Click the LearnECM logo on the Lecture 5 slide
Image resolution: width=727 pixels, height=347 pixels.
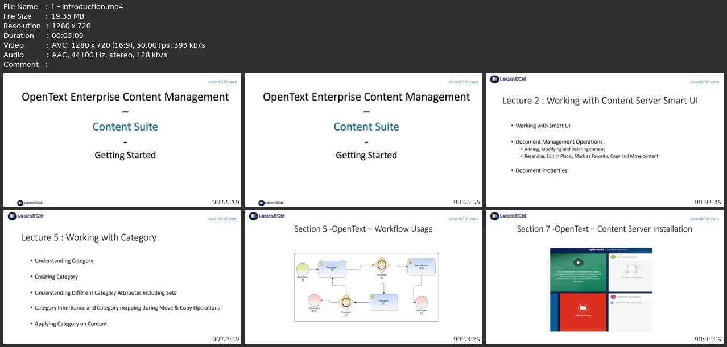click(26, 216)
